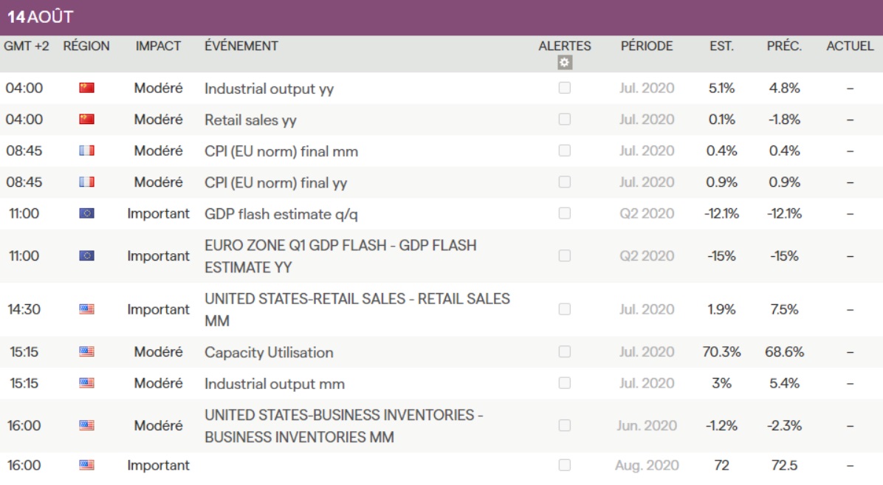Viewport: 883px width, 485px height.
Task: Sort by the ÉVÉNEMENT column header
Action: 241,46
